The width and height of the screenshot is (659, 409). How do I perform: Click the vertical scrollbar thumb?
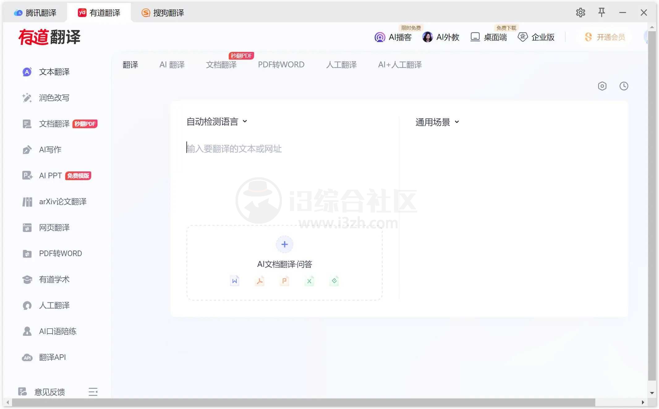652,205
